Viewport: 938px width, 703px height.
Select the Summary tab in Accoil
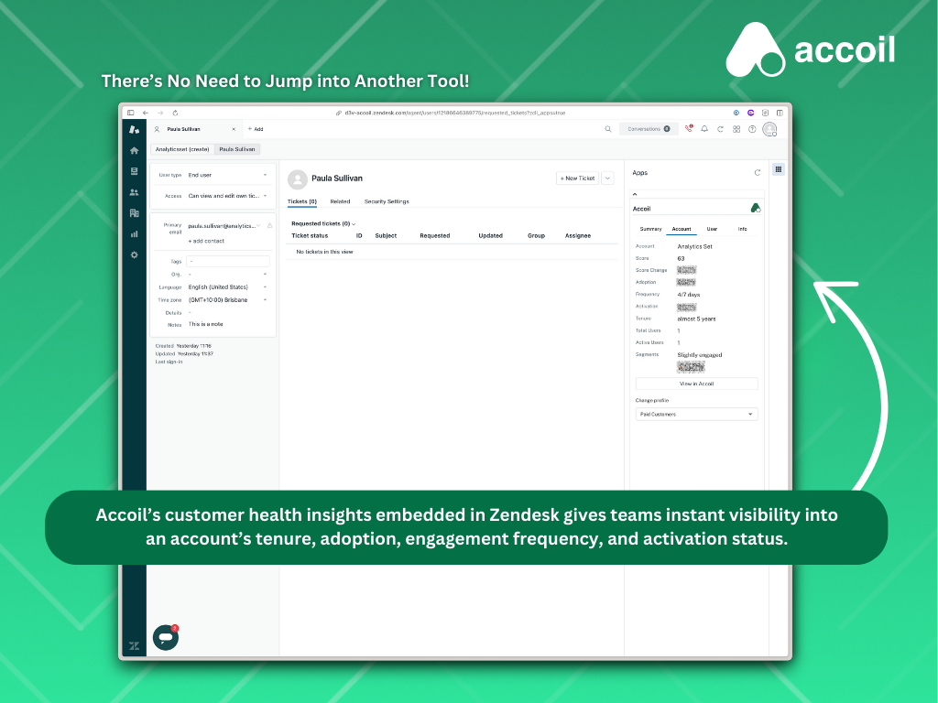650,229
